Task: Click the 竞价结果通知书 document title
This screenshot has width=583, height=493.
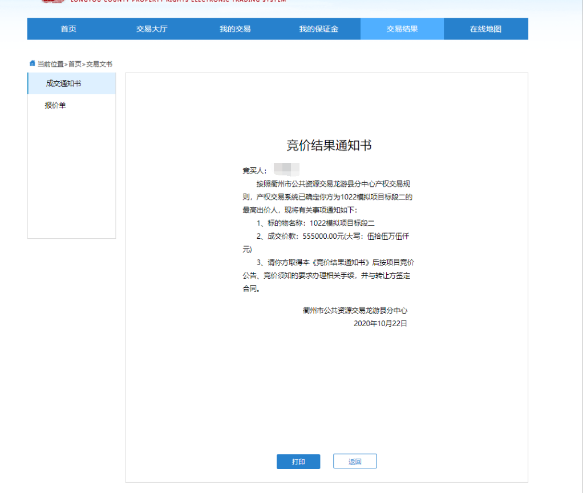Action: (329, 146)
